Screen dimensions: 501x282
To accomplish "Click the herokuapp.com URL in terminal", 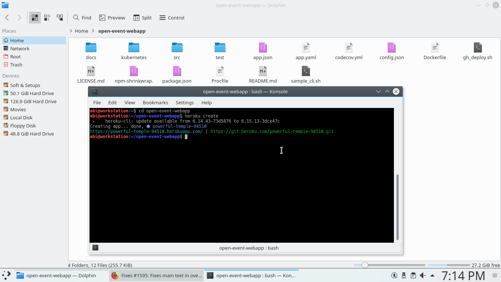I will (146, 131).
